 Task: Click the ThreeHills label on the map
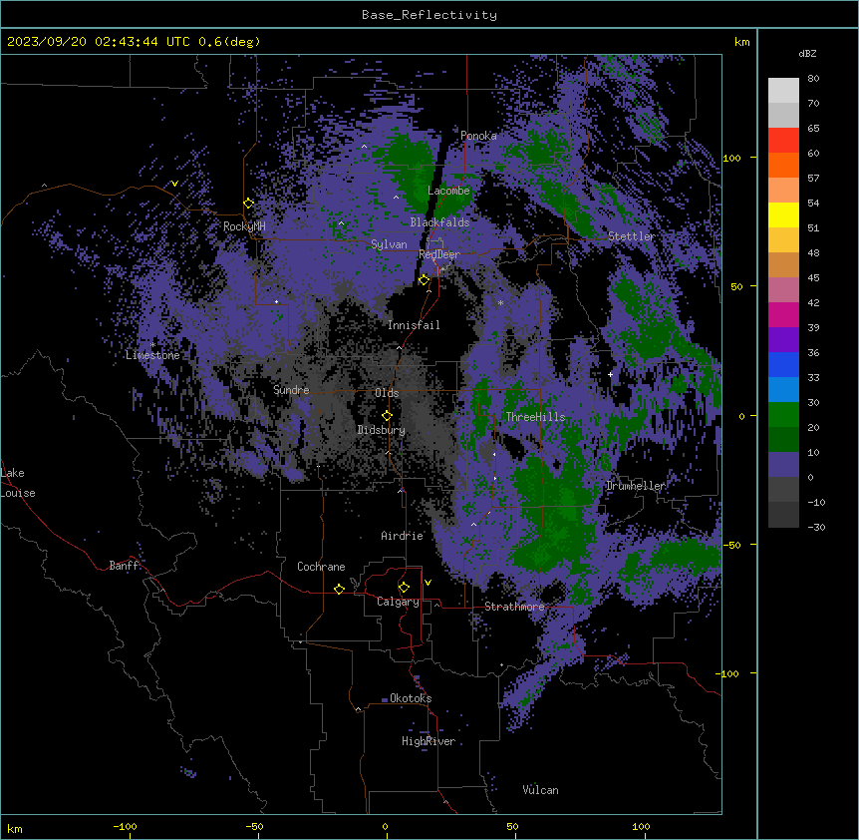535,417
